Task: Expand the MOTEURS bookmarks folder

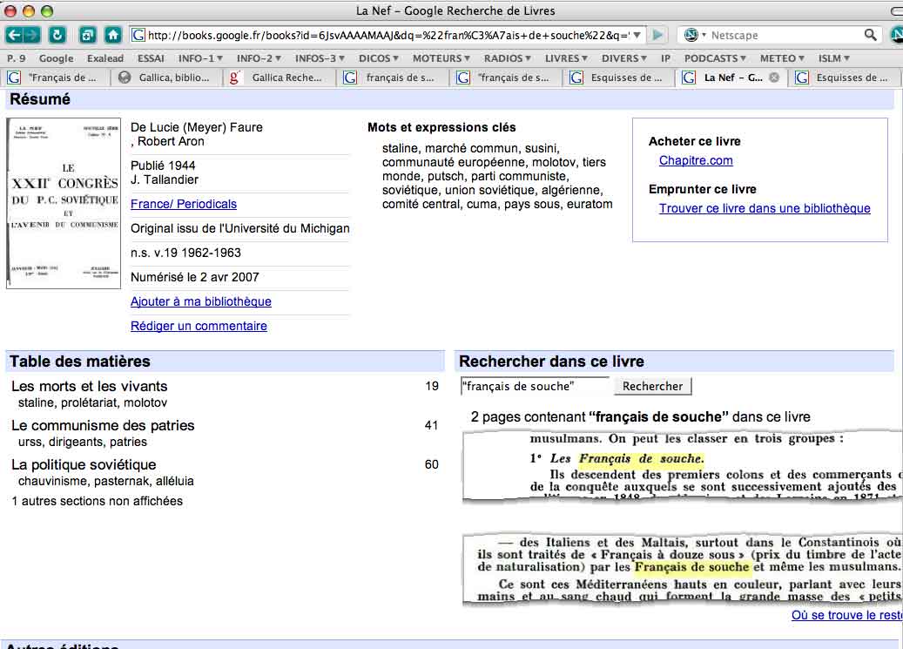Action: point(441,58)
